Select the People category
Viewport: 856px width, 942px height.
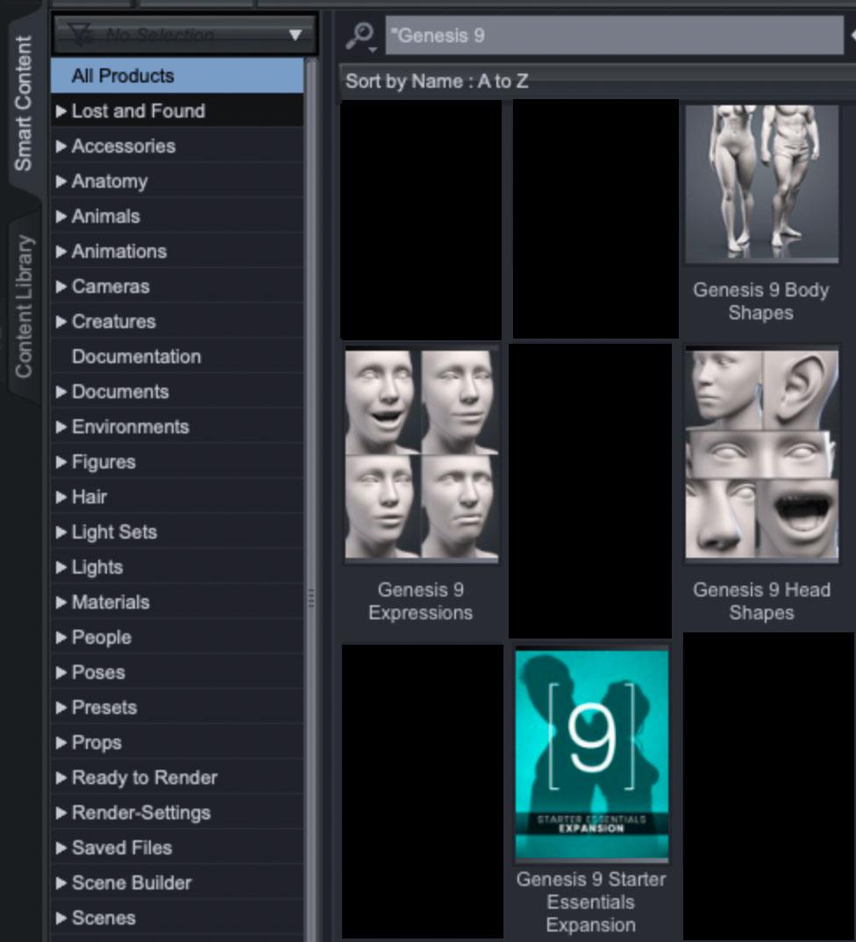click(x=177, y=638)
